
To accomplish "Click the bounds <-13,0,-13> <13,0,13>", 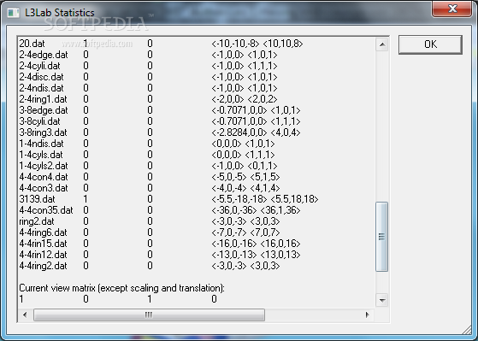I will click(x=256, y=255).
